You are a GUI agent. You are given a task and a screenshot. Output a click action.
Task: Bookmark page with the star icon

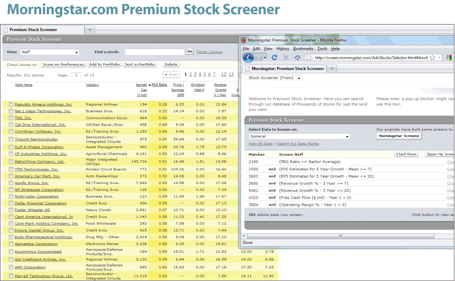432,57
